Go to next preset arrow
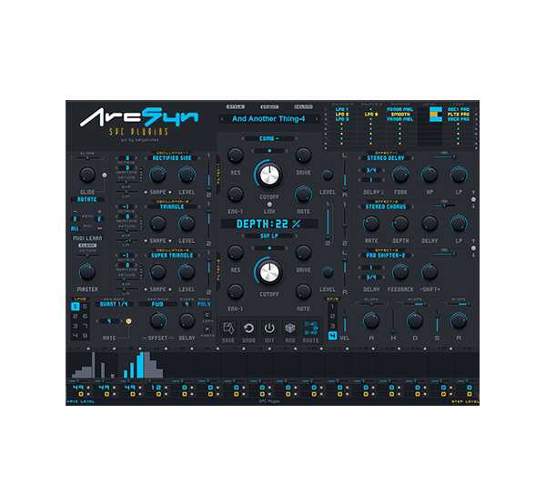 [317, 119]
